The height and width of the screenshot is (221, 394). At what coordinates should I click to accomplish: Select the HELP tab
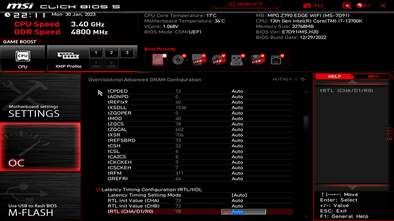click(x=334, y=76)
